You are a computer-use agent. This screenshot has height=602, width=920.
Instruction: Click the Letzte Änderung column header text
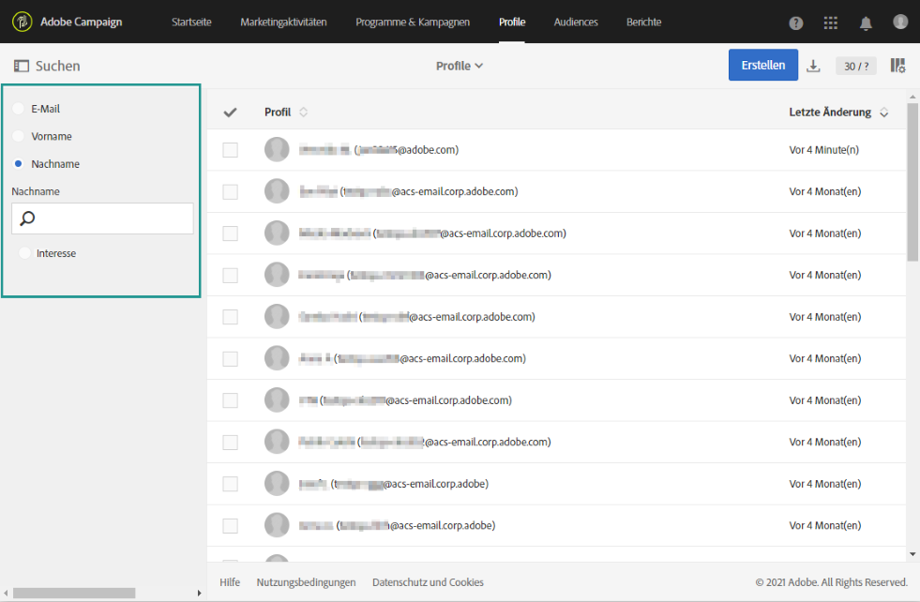[830, 113]
